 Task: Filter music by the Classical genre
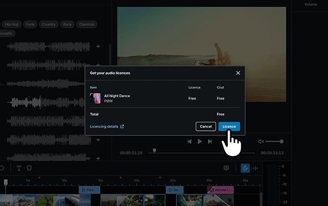click(87, 24)
